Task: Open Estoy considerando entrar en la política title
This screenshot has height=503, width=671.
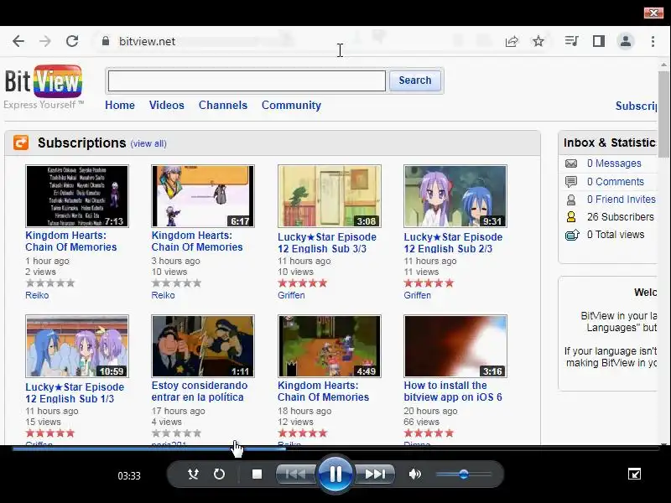Action: [200, 391]
